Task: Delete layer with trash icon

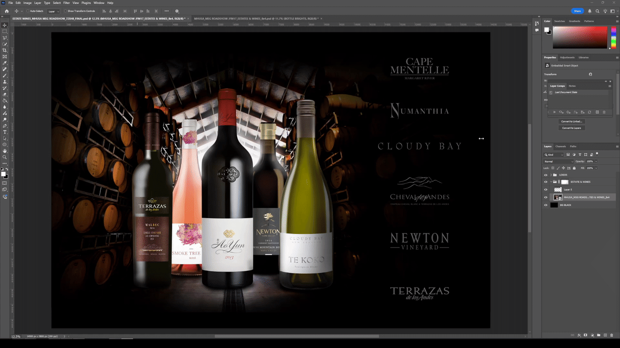Action: [x=611, y=335]
